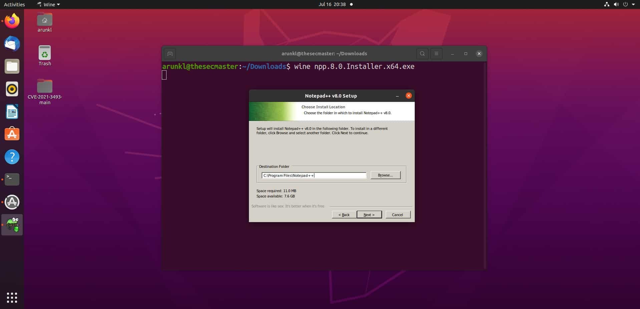Close the Notepad++ Setup dialog
This screenshot has height=309, width=640.
(x=408, y=96)
